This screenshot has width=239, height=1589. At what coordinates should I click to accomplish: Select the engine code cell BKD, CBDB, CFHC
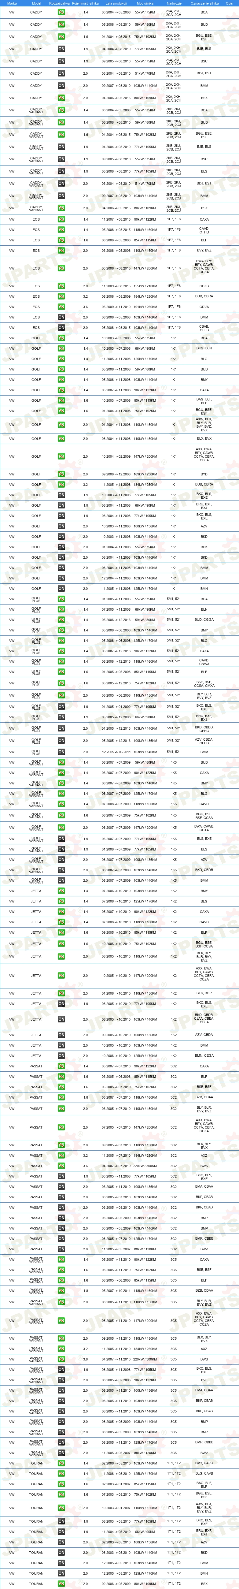tap(204, 728)
